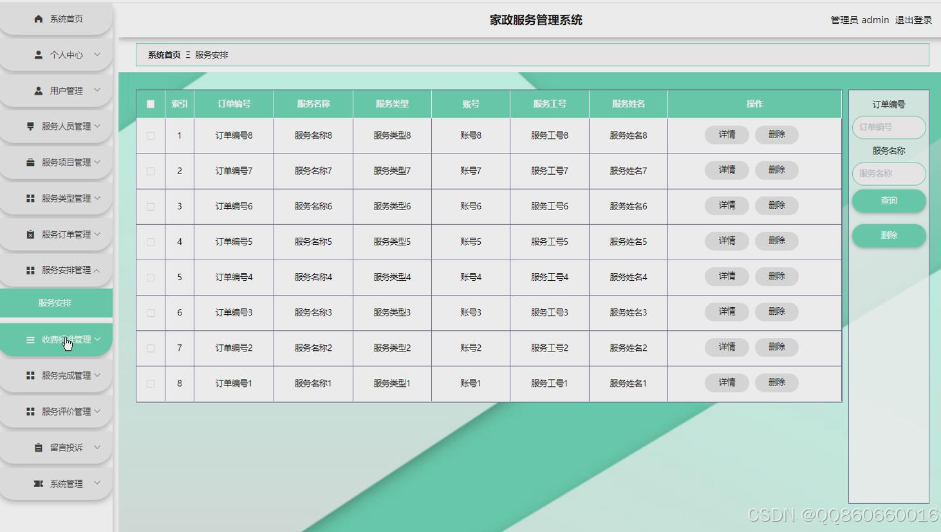
Task: Tick the checkbox for 订单编号1 row
Action: pyautogui.click(x=150, y=383)
